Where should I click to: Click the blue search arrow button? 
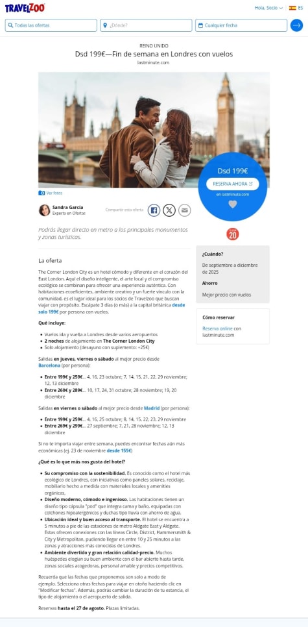point(296,25)
